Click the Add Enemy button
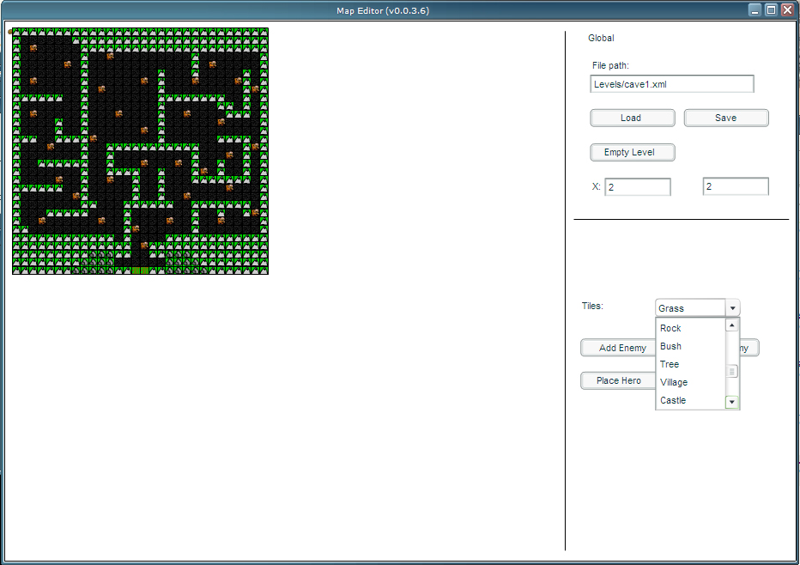 pos(622,348)
